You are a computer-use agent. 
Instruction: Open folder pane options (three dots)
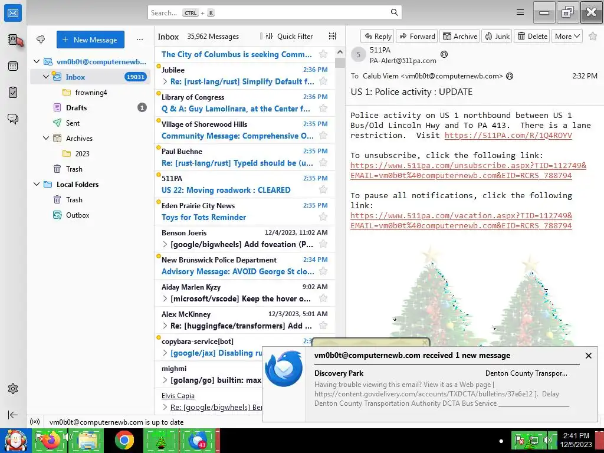140,40
